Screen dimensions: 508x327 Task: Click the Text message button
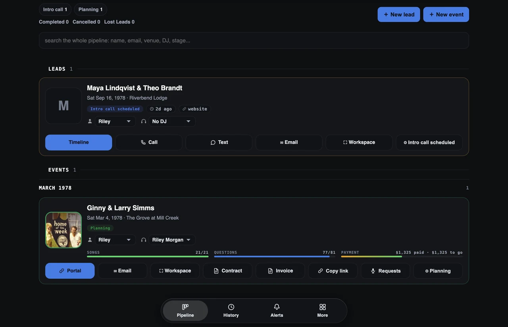[x=219, y=142]
